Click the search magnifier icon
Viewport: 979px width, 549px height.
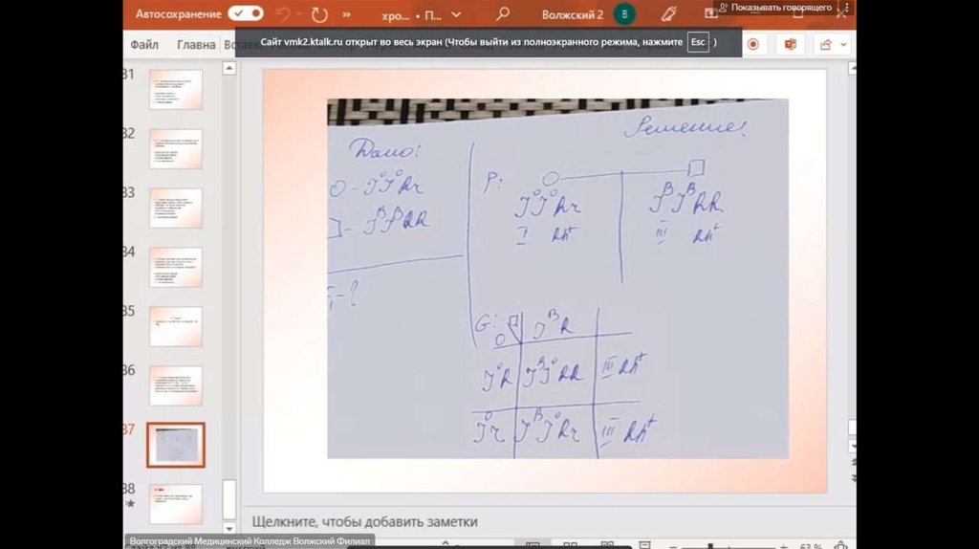(503, 13)
